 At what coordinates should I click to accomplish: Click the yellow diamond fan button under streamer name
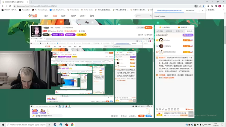pyautogui.click(x=81, y=35)
